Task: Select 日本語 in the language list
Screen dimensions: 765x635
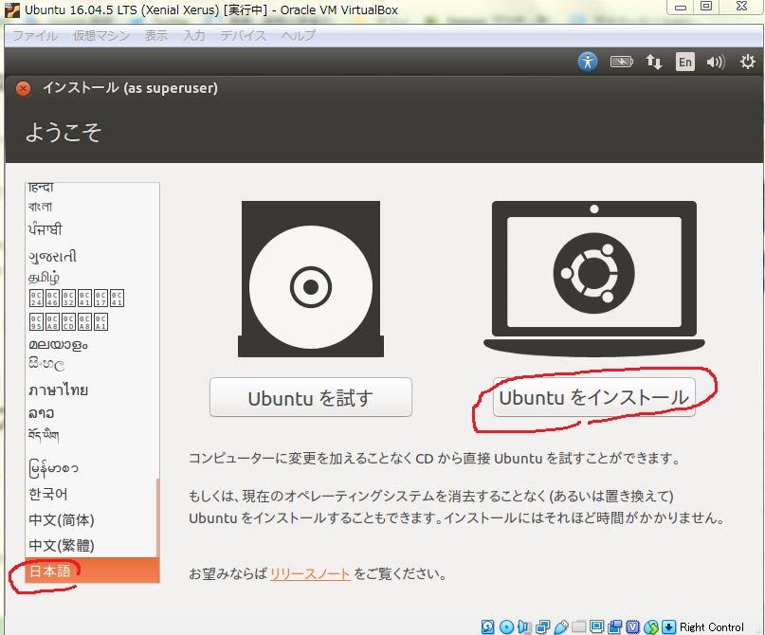Action: (x=92, y=571)
